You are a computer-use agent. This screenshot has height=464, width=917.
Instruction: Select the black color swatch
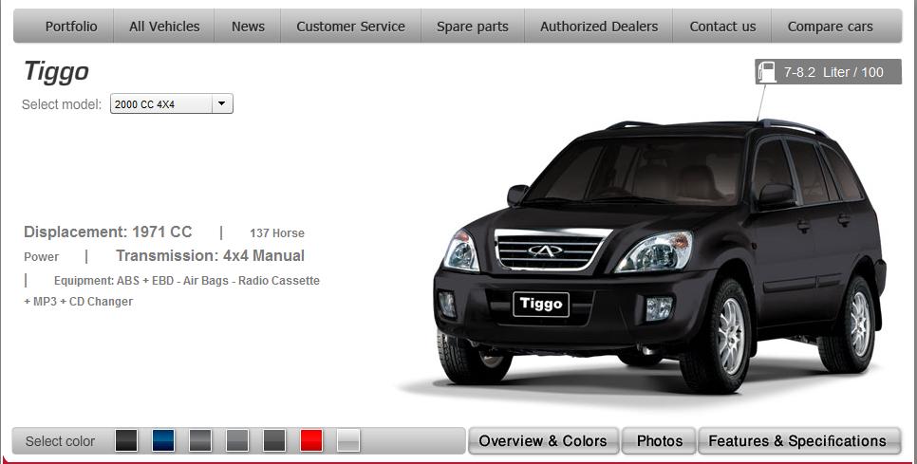(126, 440)
